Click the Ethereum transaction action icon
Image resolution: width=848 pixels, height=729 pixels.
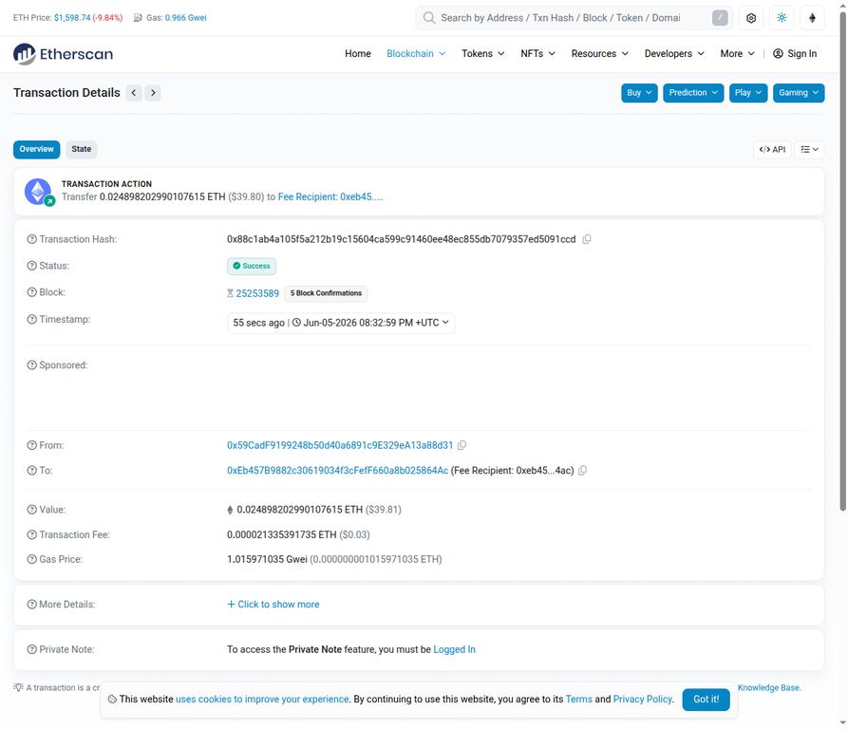click(x=38, y=192)
